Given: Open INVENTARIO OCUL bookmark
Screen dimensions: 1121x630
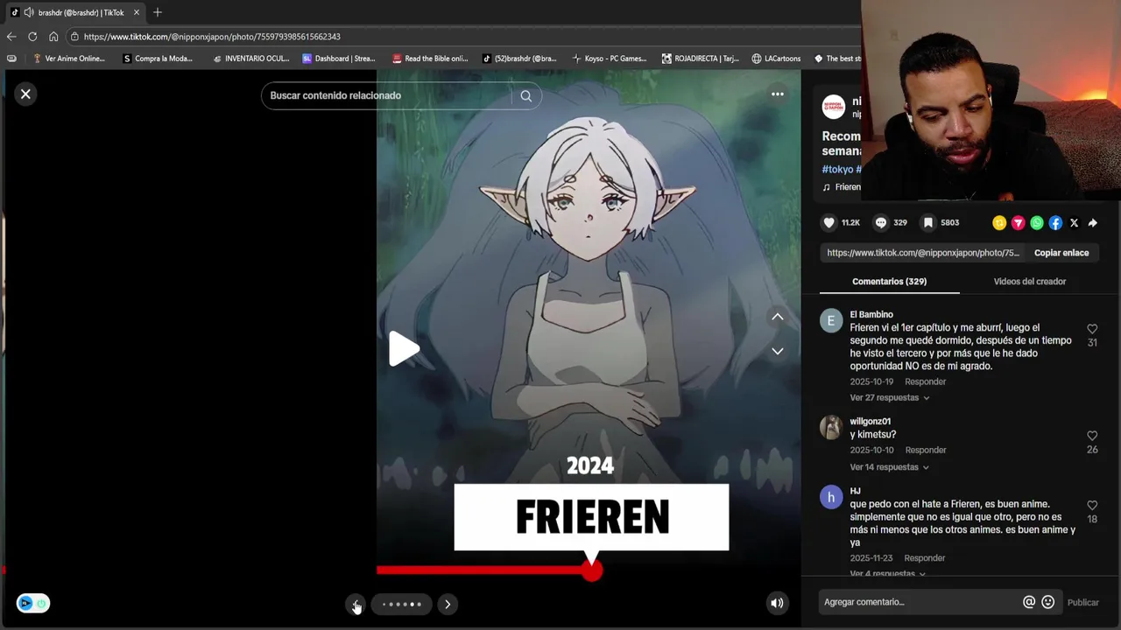Looking at the screenshot, I should click(251, 59).
